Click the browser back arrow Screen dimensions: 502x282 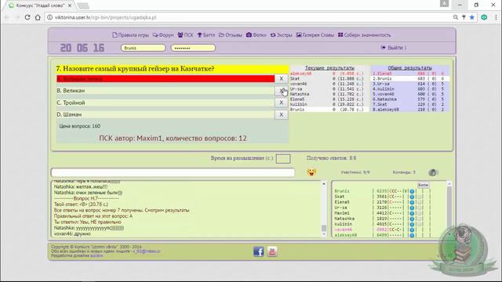coord(7,17)
